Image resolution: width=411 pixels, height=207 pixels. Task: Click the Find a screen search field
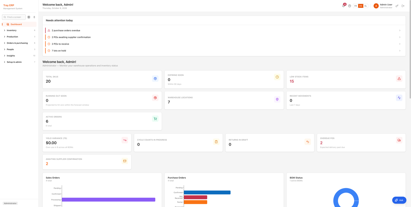(14, 17)
